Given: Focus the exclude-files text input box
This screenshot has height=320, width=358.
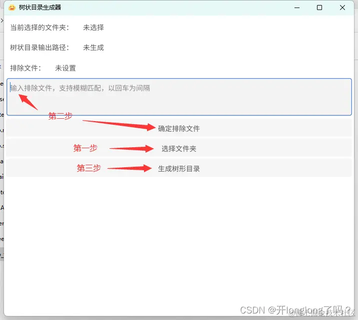Looking at the screenshot, I should 179,97.
